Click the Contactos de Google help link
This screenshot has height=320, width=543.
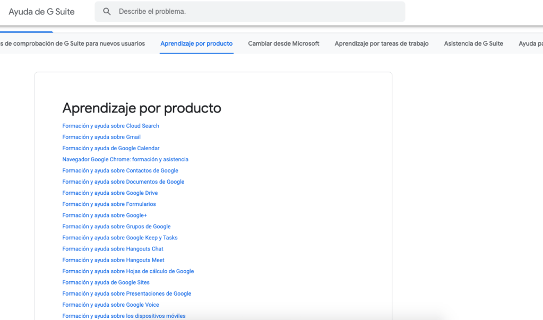pyautogui.click(x=120, y=170)
